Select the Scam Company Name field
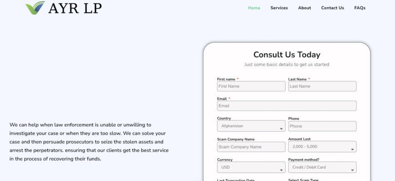Screen dimensions: 395x181 (x=251, y=147)
